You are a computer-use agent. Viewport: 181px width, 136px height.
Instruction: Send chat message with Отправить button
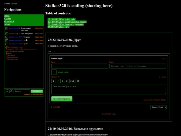(37, 91)
